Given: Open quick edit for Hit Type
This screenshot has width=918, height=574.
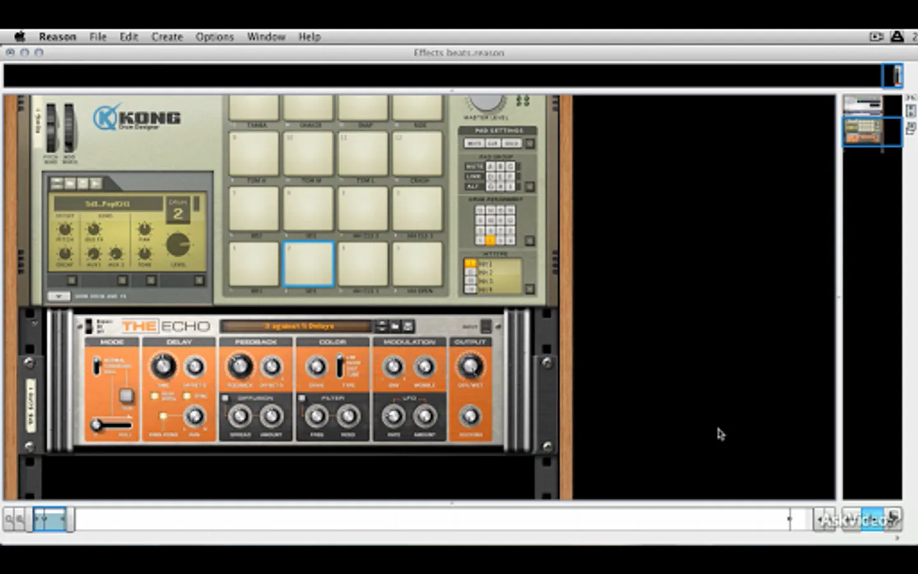Looking at the screenshot, I should (x=529, y=289).
